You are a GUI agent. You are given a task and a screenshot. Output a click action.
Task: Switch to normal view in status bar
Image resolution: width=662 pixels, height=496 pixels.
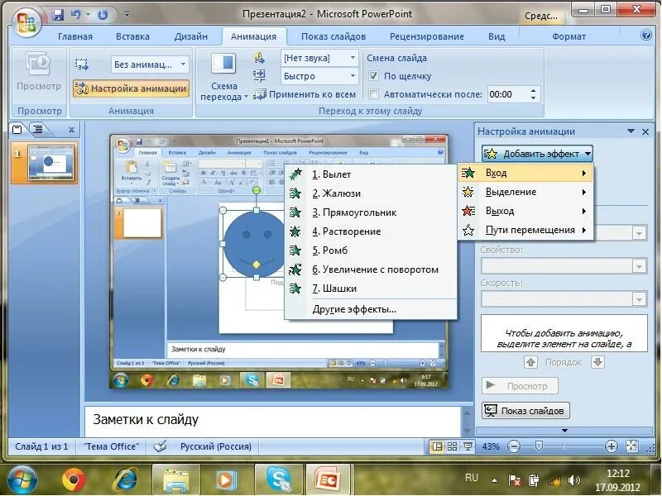click(438, 446)
